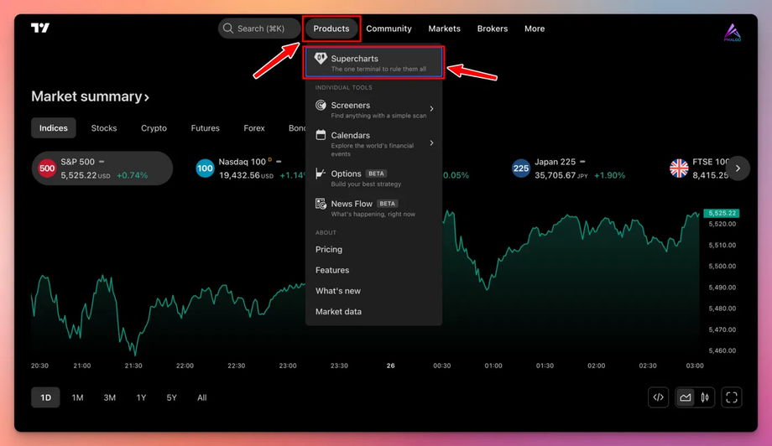Click the TradingView logo
This screenshot has height=446, width=772.
click(x=40, y=28)
